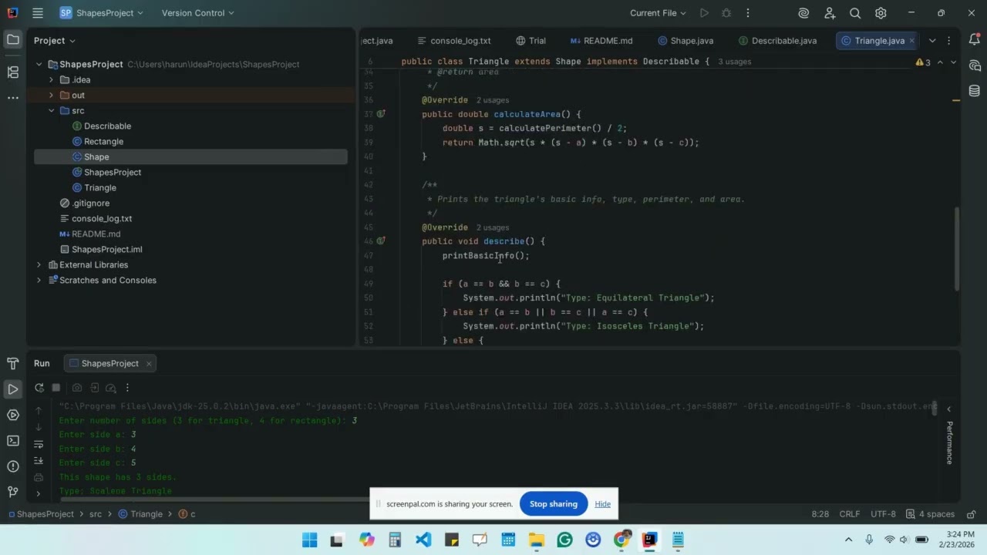
Task: Switch to Shape.java tab
Action: [686, 40]
